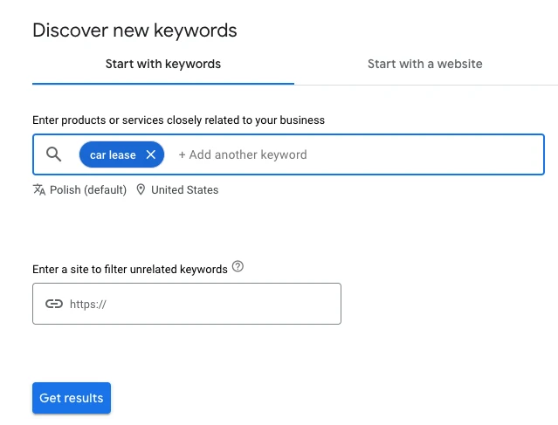Click the location pin icon
Viewport: 558px width, 425px height.
tap(141, 189)
